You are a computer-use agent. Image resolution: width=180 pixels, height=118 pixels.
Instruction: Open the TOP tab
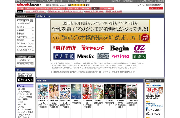coord(21,9)
